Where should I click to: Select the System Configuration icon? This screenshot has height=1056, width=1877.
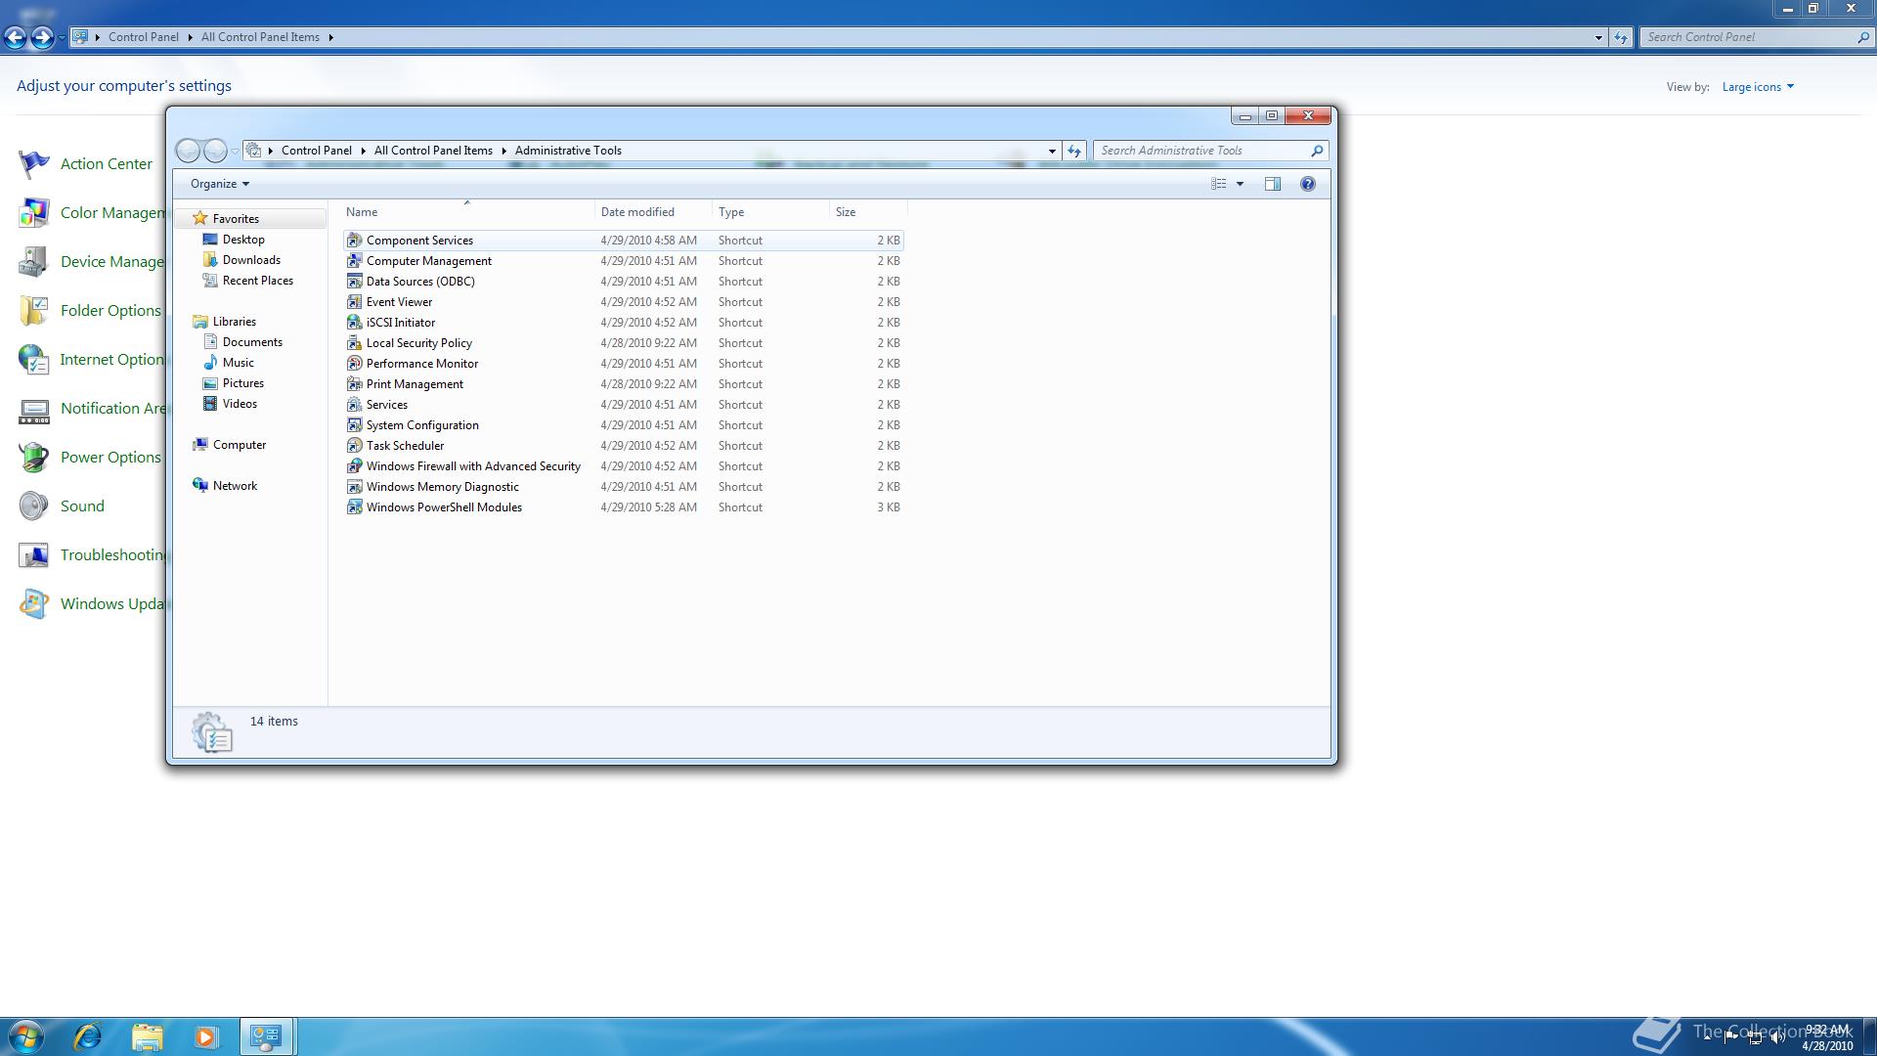(x=354, y=425)
